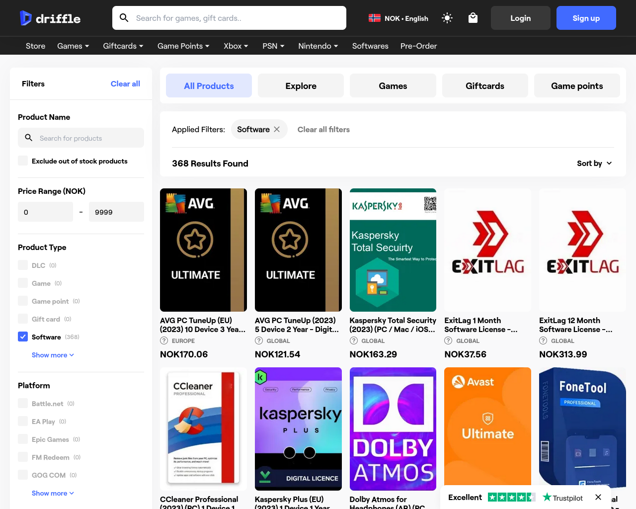Go to Store in navigation bar
Viewport: 636px width, 509px height.
pos(36,46)
